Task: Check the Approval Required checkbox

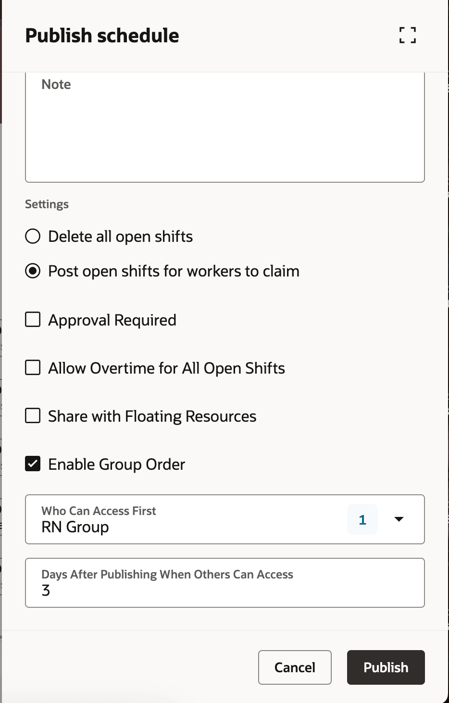Action: (x=33, y=320)
